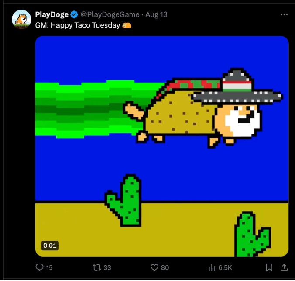Open the PlayDoge profile avatar
The image size is (295, 281).
click(x=21, y=19)
